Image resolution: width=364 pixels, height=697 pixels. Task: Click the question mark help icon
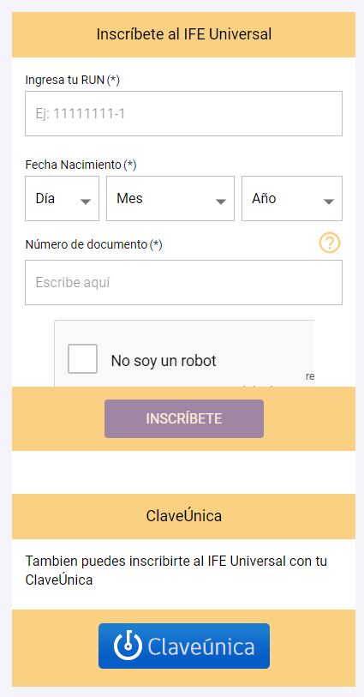click(x=330, y=243)
